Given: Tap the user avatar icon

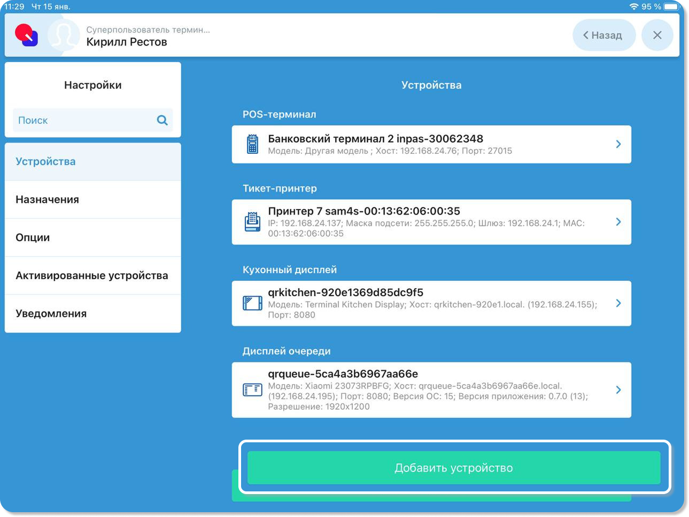Looking at the screenshot, I should point(63,36).
